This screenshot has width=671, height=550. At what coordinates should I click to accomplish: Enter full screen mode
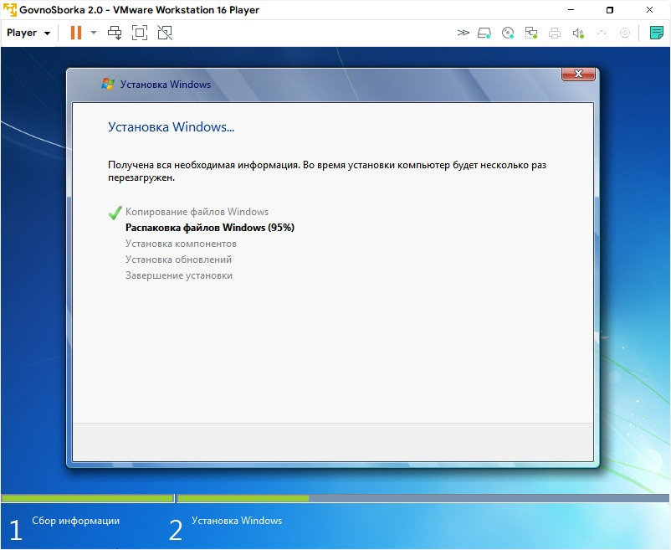[x=140, y=33]
